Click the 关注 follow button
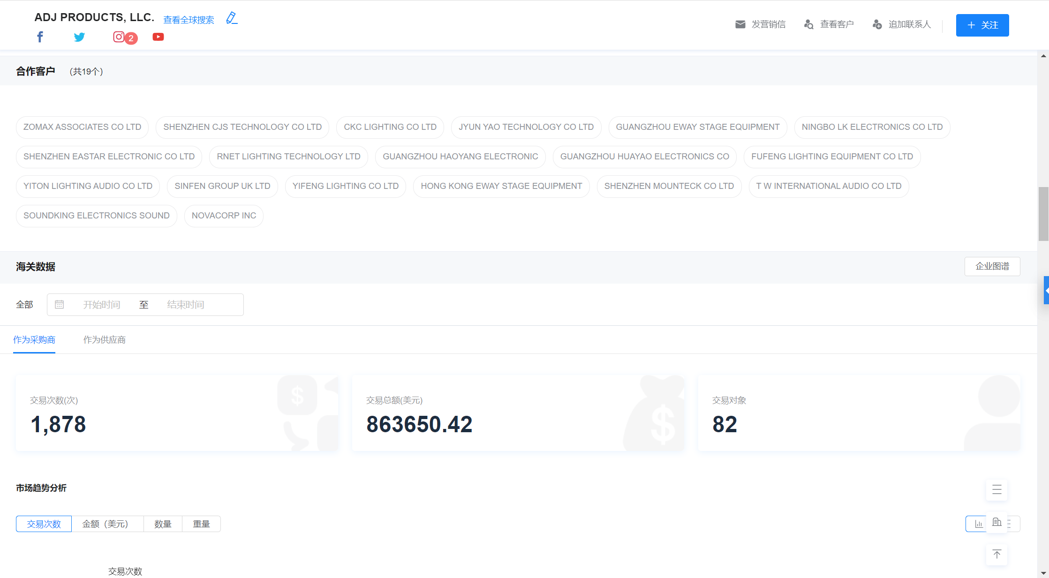This screenshot has height=578, width=1049. click(x=982, y=25)
